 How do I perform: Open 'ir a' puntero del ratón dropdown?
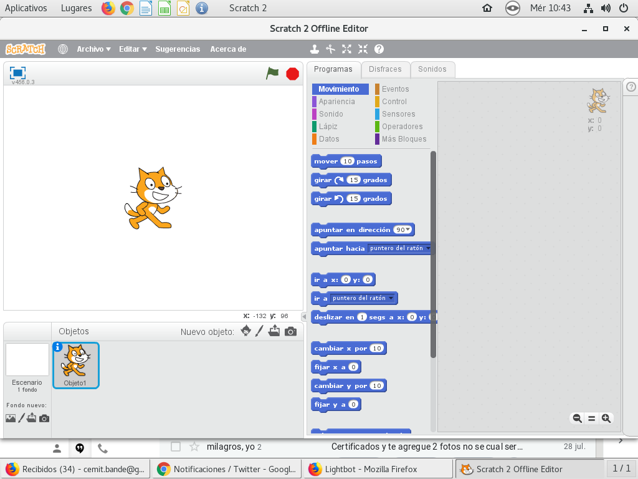(363, 298)
